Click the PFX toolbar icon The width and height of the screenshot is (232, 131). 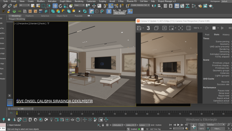pyautogui.click(x=41, y=11)
